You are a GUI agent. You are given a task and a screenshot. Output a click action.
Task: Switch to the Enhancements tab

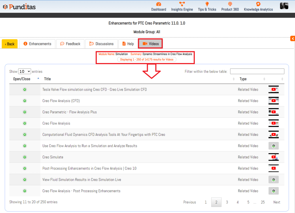(37, 44)
